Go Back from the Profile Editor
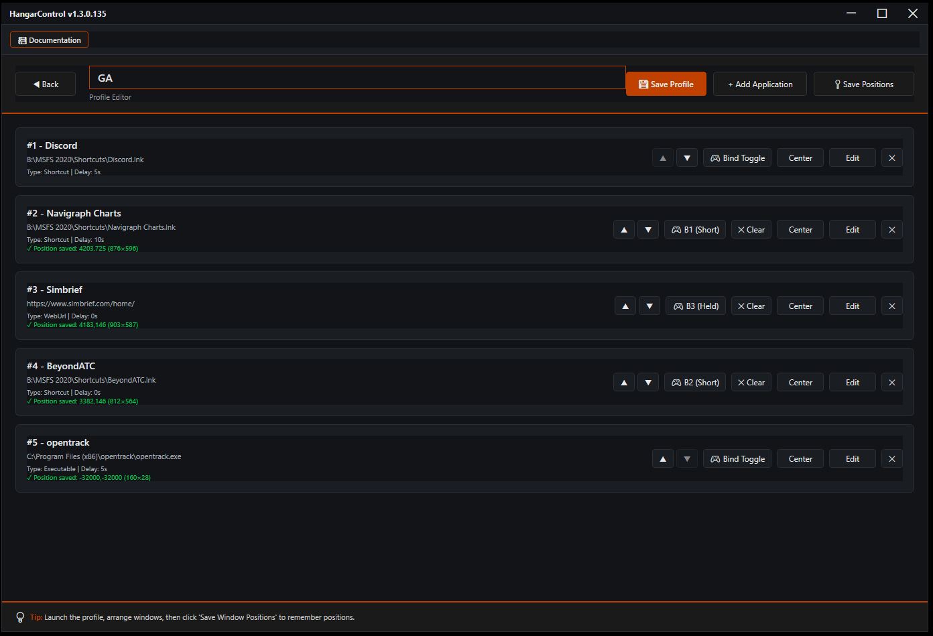This screenshot has height=636, width=933. [45, 84]
